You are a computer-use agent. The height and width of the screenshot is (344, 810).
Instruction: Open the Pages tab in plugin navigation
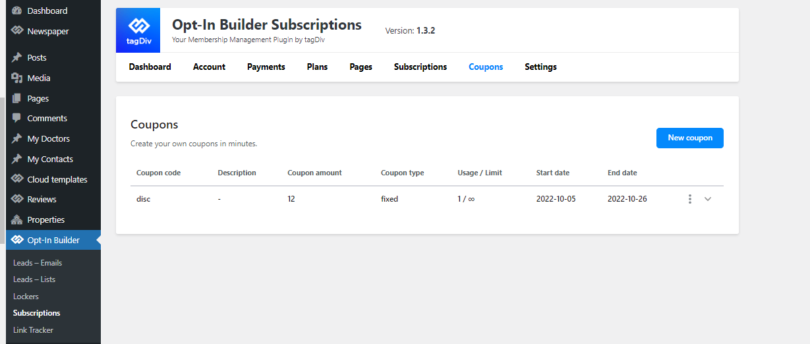pos(361,67)
